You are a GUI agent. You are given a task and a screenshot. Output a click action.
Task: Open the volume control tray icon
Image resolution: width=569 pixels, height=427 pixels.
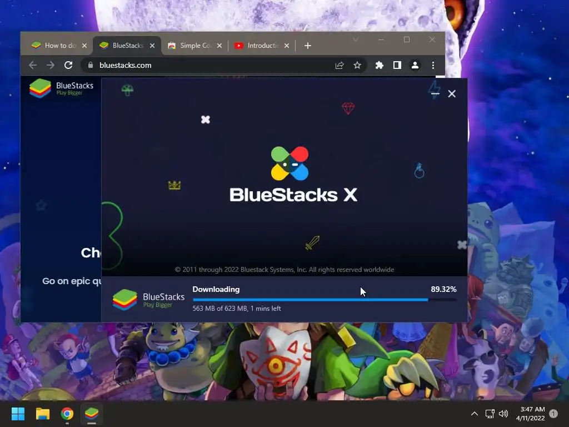coord(503,414)
